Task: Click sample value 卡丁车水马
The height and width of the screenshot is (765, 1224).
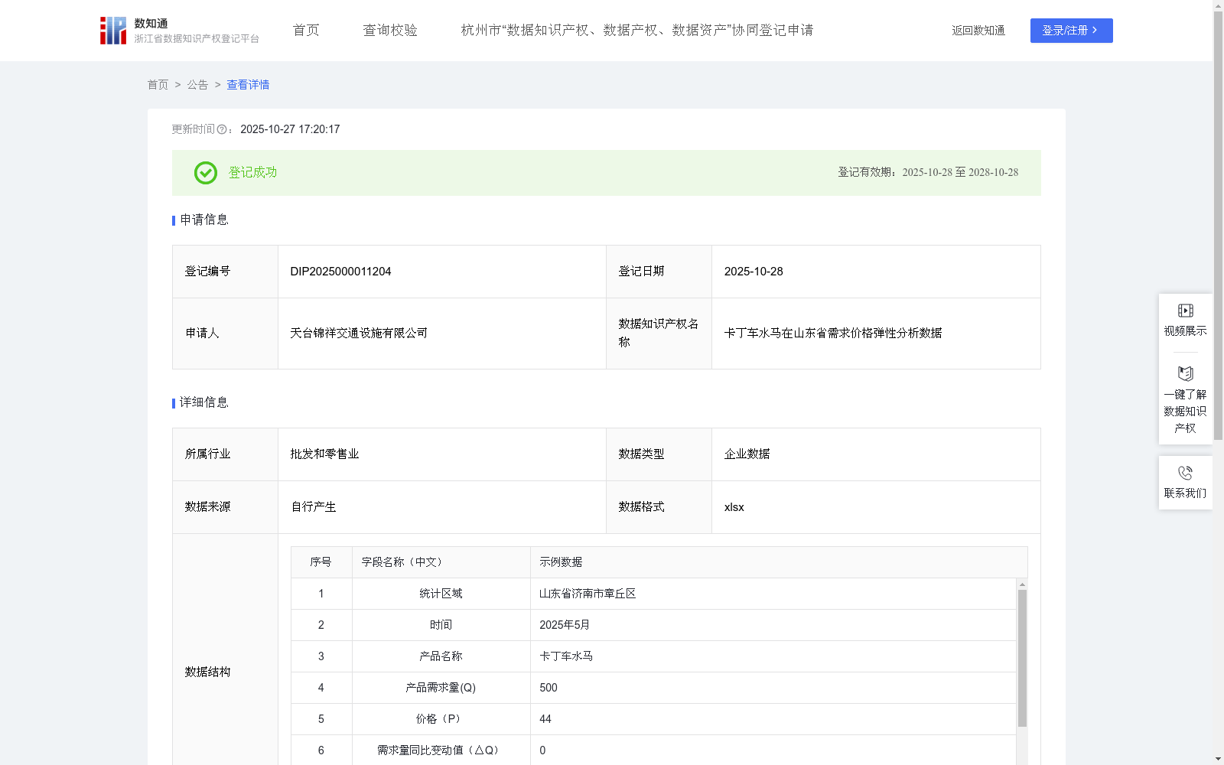Action: pyautogui.click(x=566, y=656)
